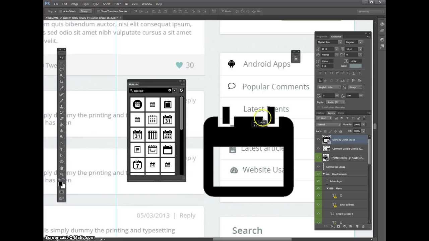Click the delete layer trash icon
This screenshot has width=429, height=241.
tap(363, 227)
